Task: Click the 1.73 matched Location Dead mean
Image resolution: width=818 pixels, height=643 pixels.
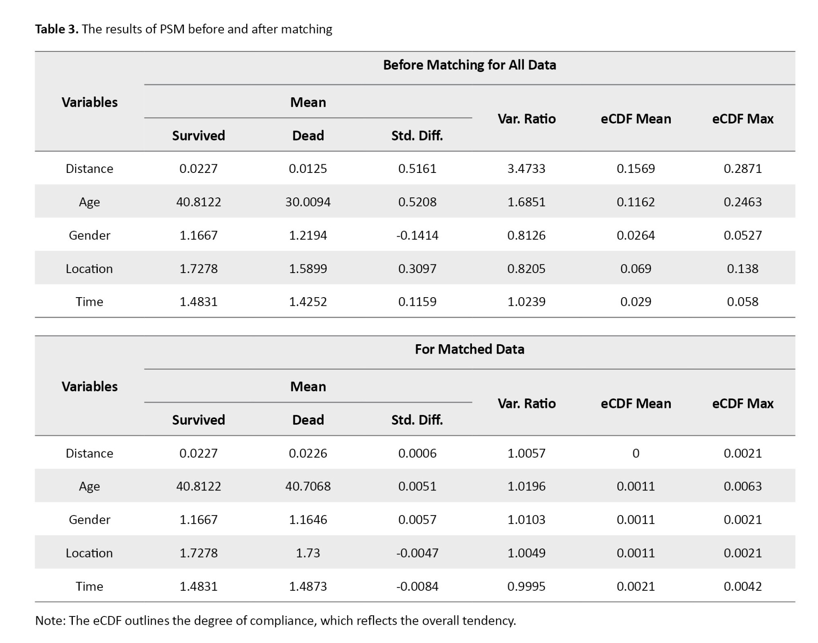Action: coord(308,553)
